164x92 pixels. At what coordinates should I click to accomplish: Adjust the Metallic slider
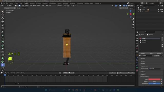pos(154,81)
